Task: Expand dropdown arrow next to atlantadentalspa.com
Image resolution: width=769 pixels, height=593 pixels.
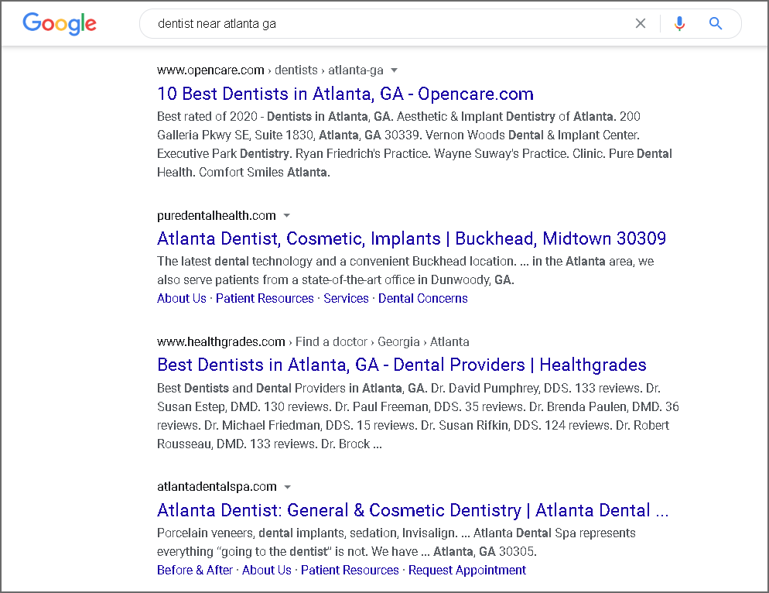Action: click(x=287, y=487)
